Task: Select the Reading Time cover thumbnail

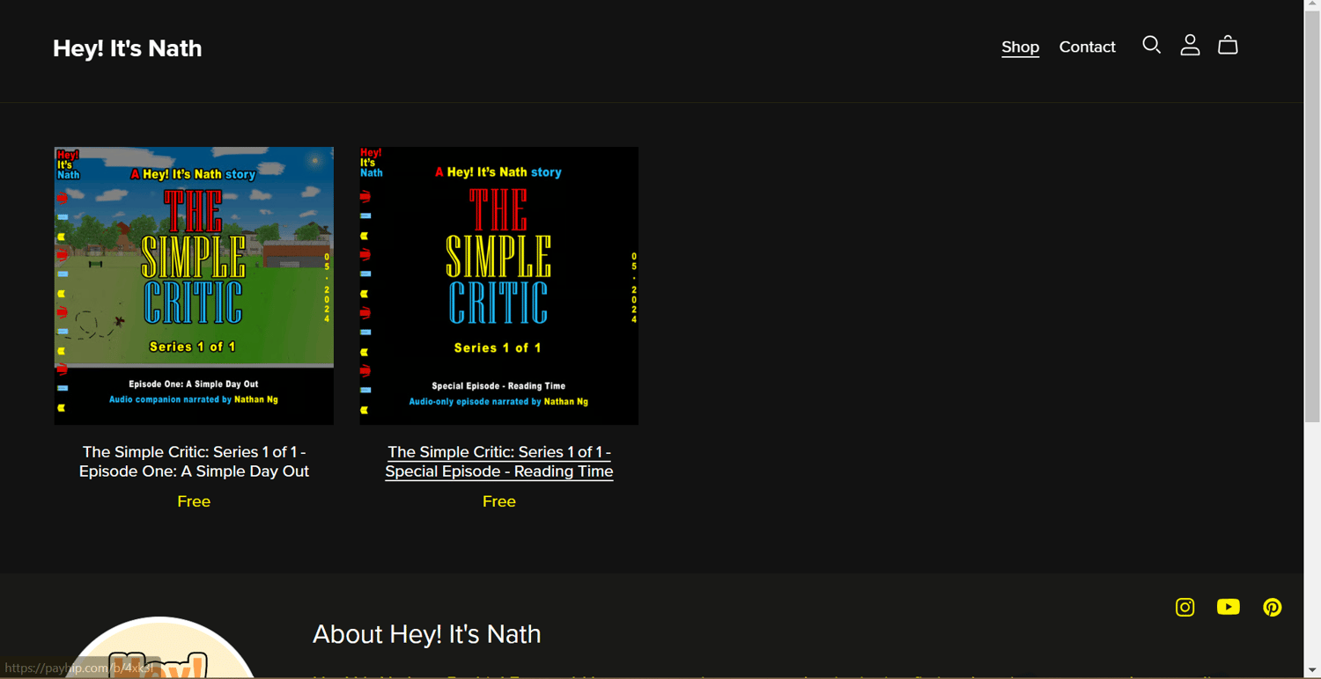Action: point(499,286)
